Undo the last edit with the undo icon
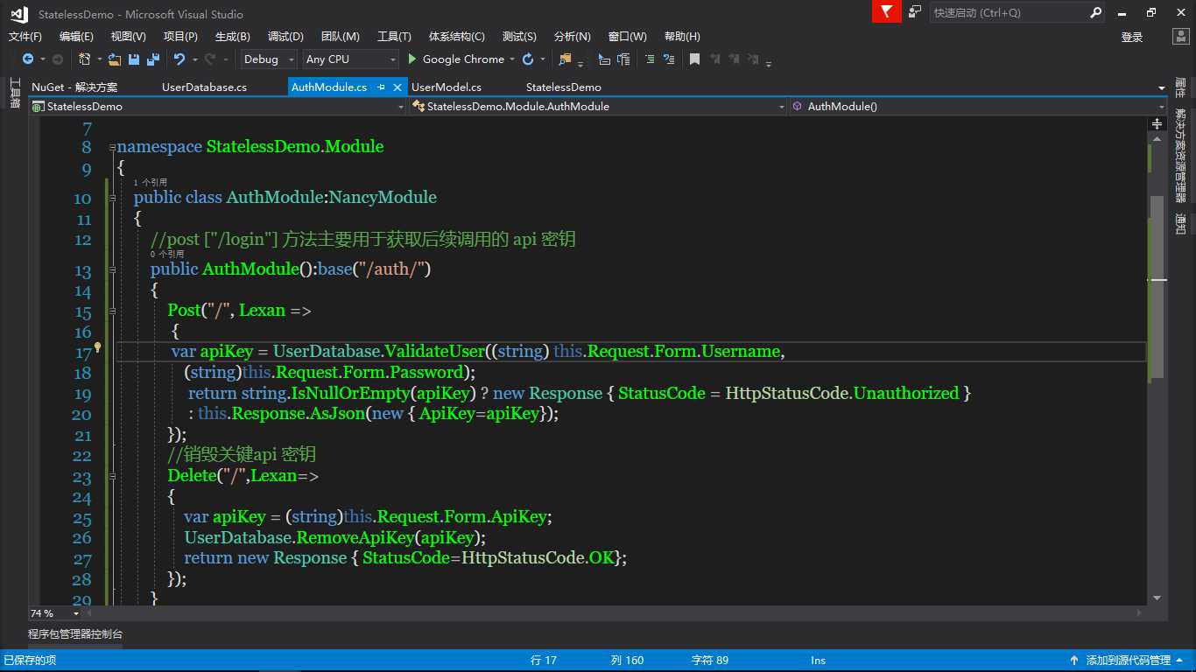1196x672 pixels. 179,59
